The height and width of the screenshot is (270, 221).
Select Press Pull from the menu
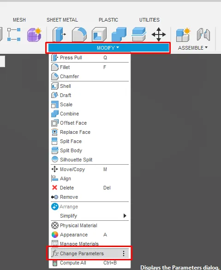click(90, 57)
